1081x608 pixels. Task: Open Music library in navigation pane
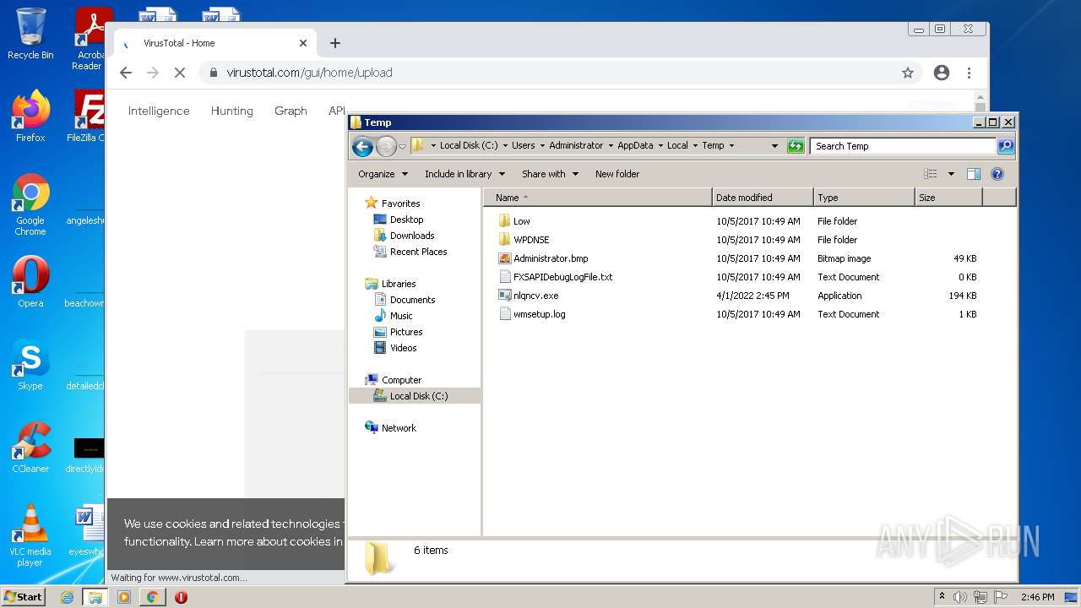[x=401, y=316]
